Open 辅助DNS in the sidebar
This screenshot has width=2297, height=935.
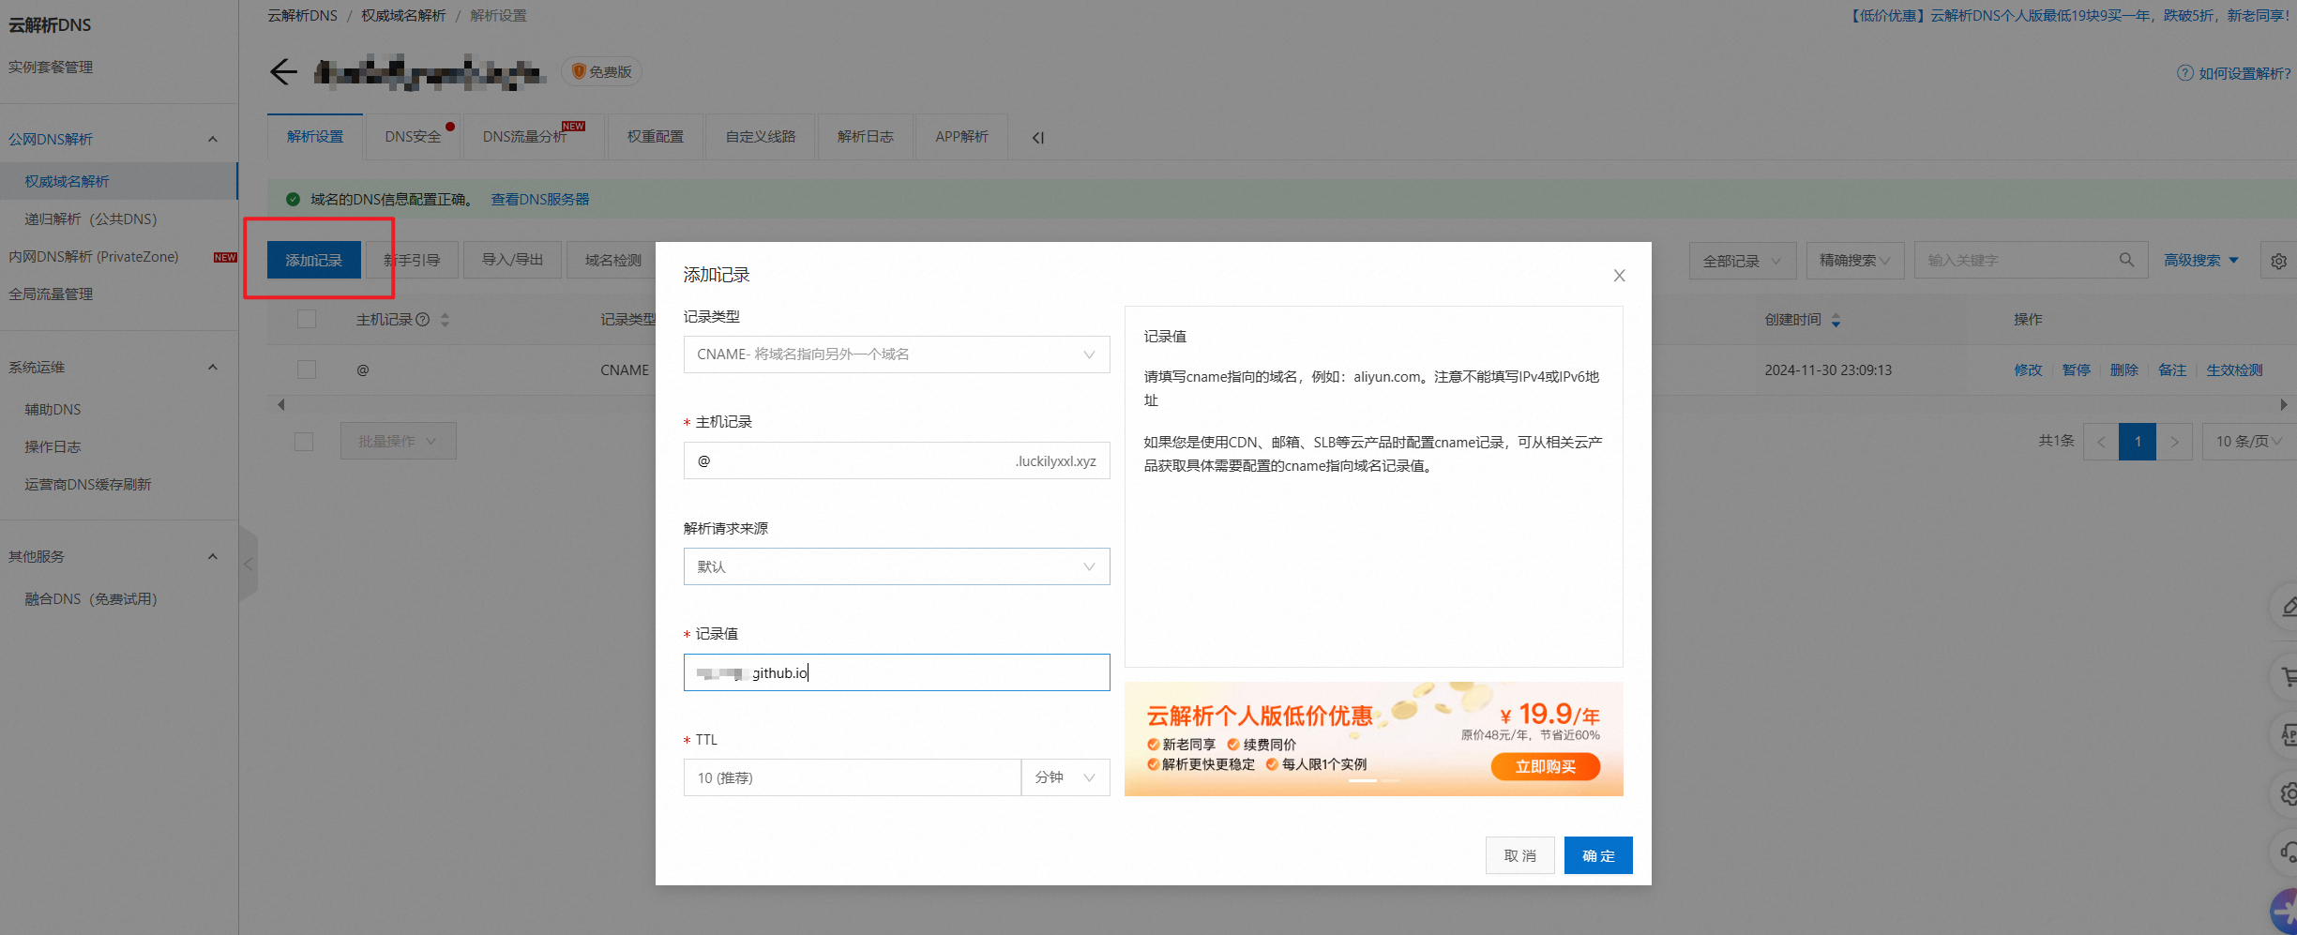tap(53, 410)
